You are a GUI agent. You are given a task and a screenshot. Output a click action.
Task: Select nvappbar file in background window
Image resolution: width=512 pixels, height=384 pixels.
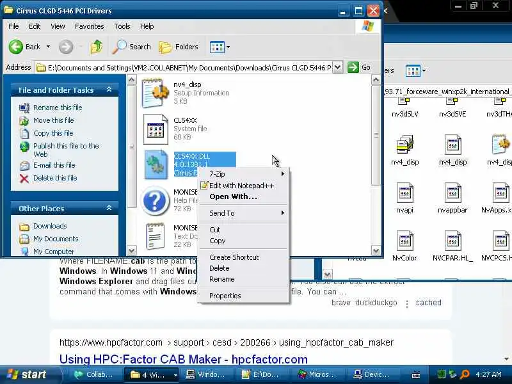[x=452, y=198]
